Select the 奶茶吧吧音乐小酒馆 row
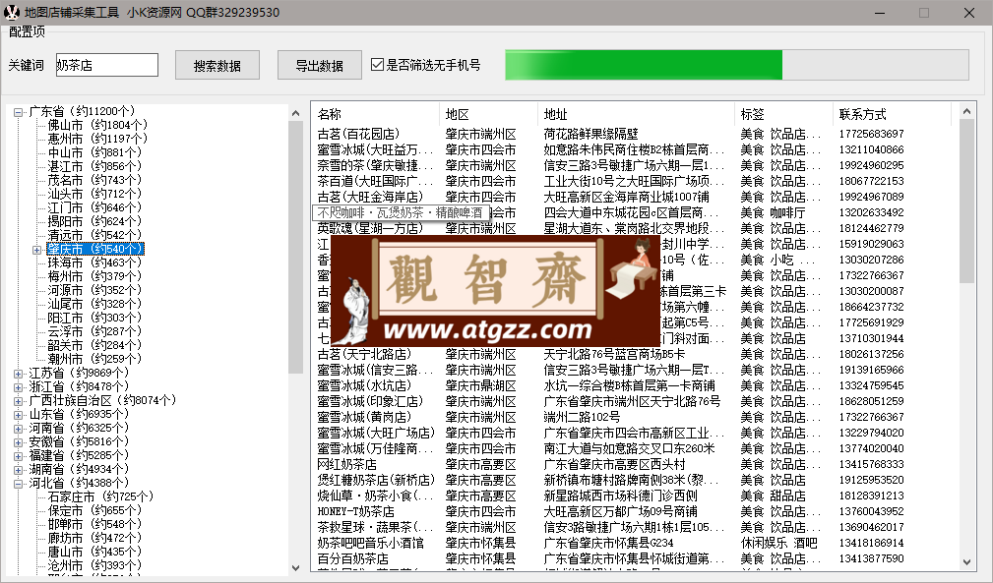993x583 pixels. click(633, 543)
